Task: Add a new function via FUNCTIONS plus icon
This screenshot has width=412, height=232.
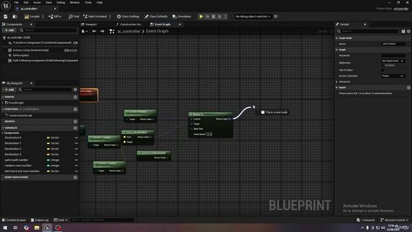Action: tap(75, 109)
